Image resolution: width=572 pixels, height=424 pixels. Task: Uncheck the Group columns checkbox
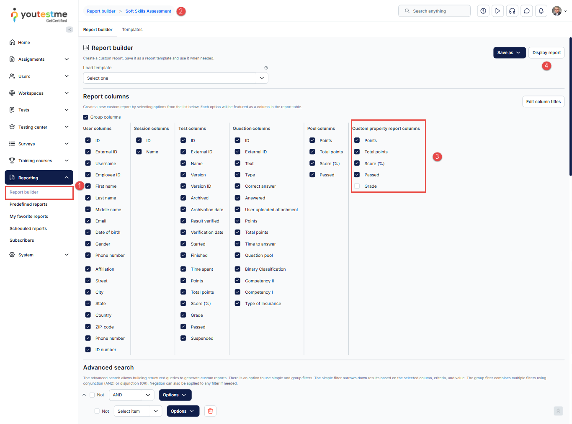[x=86, y=117]
